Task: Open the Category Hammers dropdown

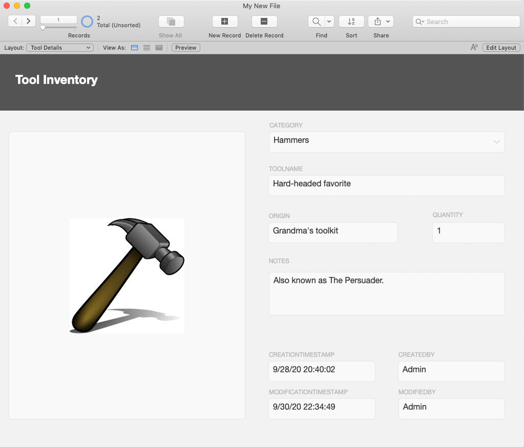Action: 386,142
